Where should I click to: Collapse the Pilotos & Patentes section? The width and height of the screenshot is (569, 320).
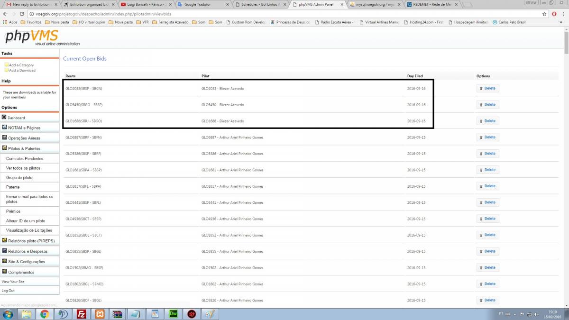coord(29,148)
